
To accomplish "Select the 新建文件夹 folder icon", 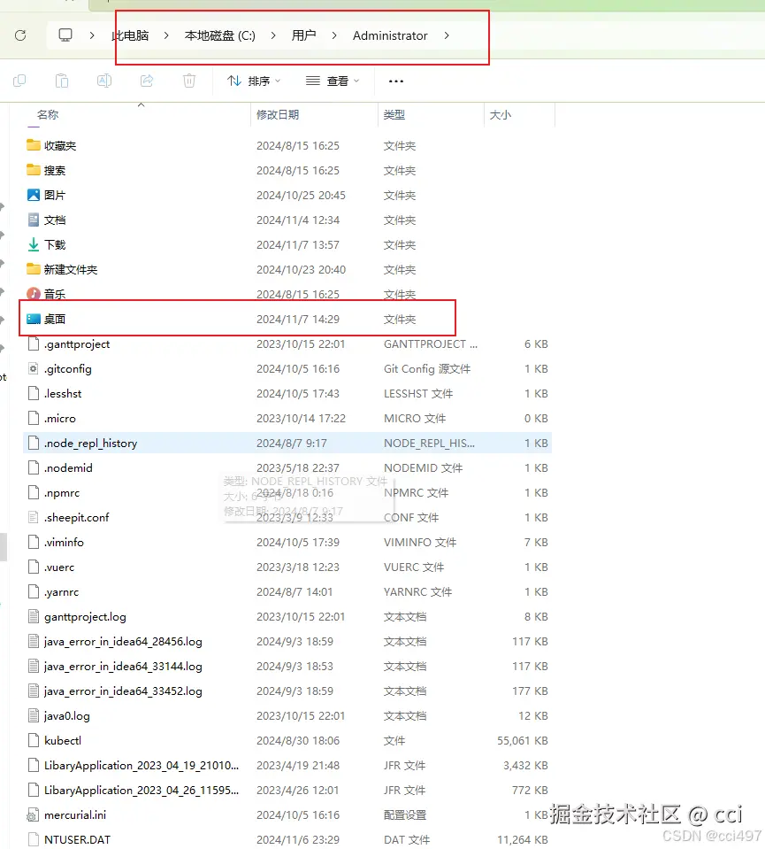I will pyautogui.click(x=34, y=269).
